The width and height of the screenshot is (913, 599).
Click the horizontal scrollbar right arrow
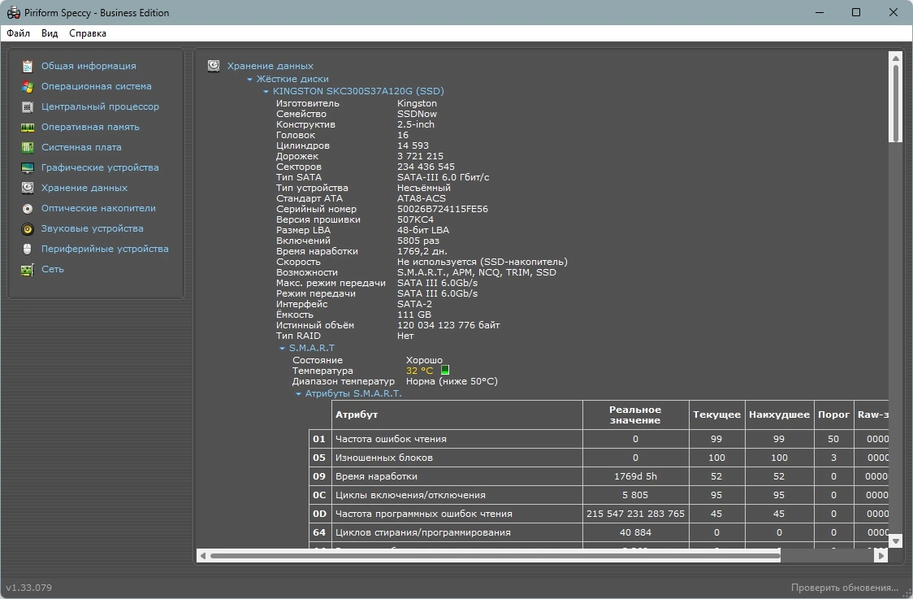click(x=881, y=556)
